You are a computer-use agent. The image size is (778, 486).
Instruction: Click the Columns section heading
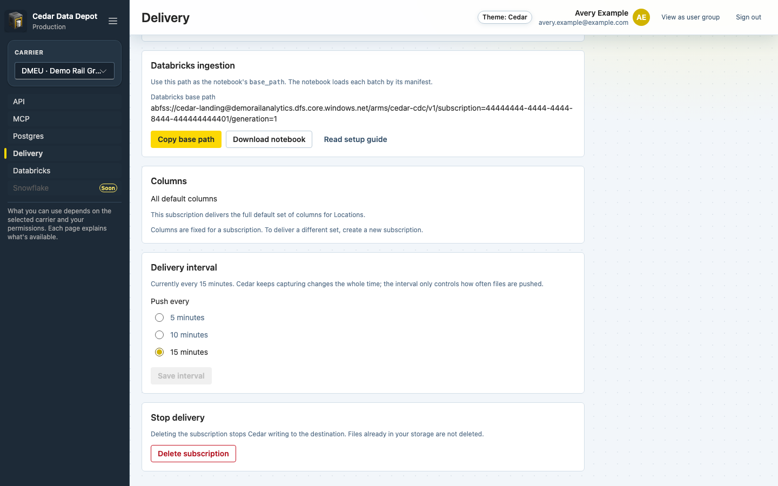pyautogui.click(x=169, y=181)
